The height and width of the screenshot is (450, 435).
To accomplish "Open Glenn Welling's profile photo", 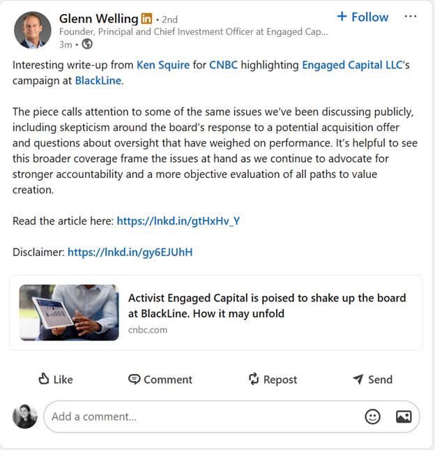I will [33, 30].
